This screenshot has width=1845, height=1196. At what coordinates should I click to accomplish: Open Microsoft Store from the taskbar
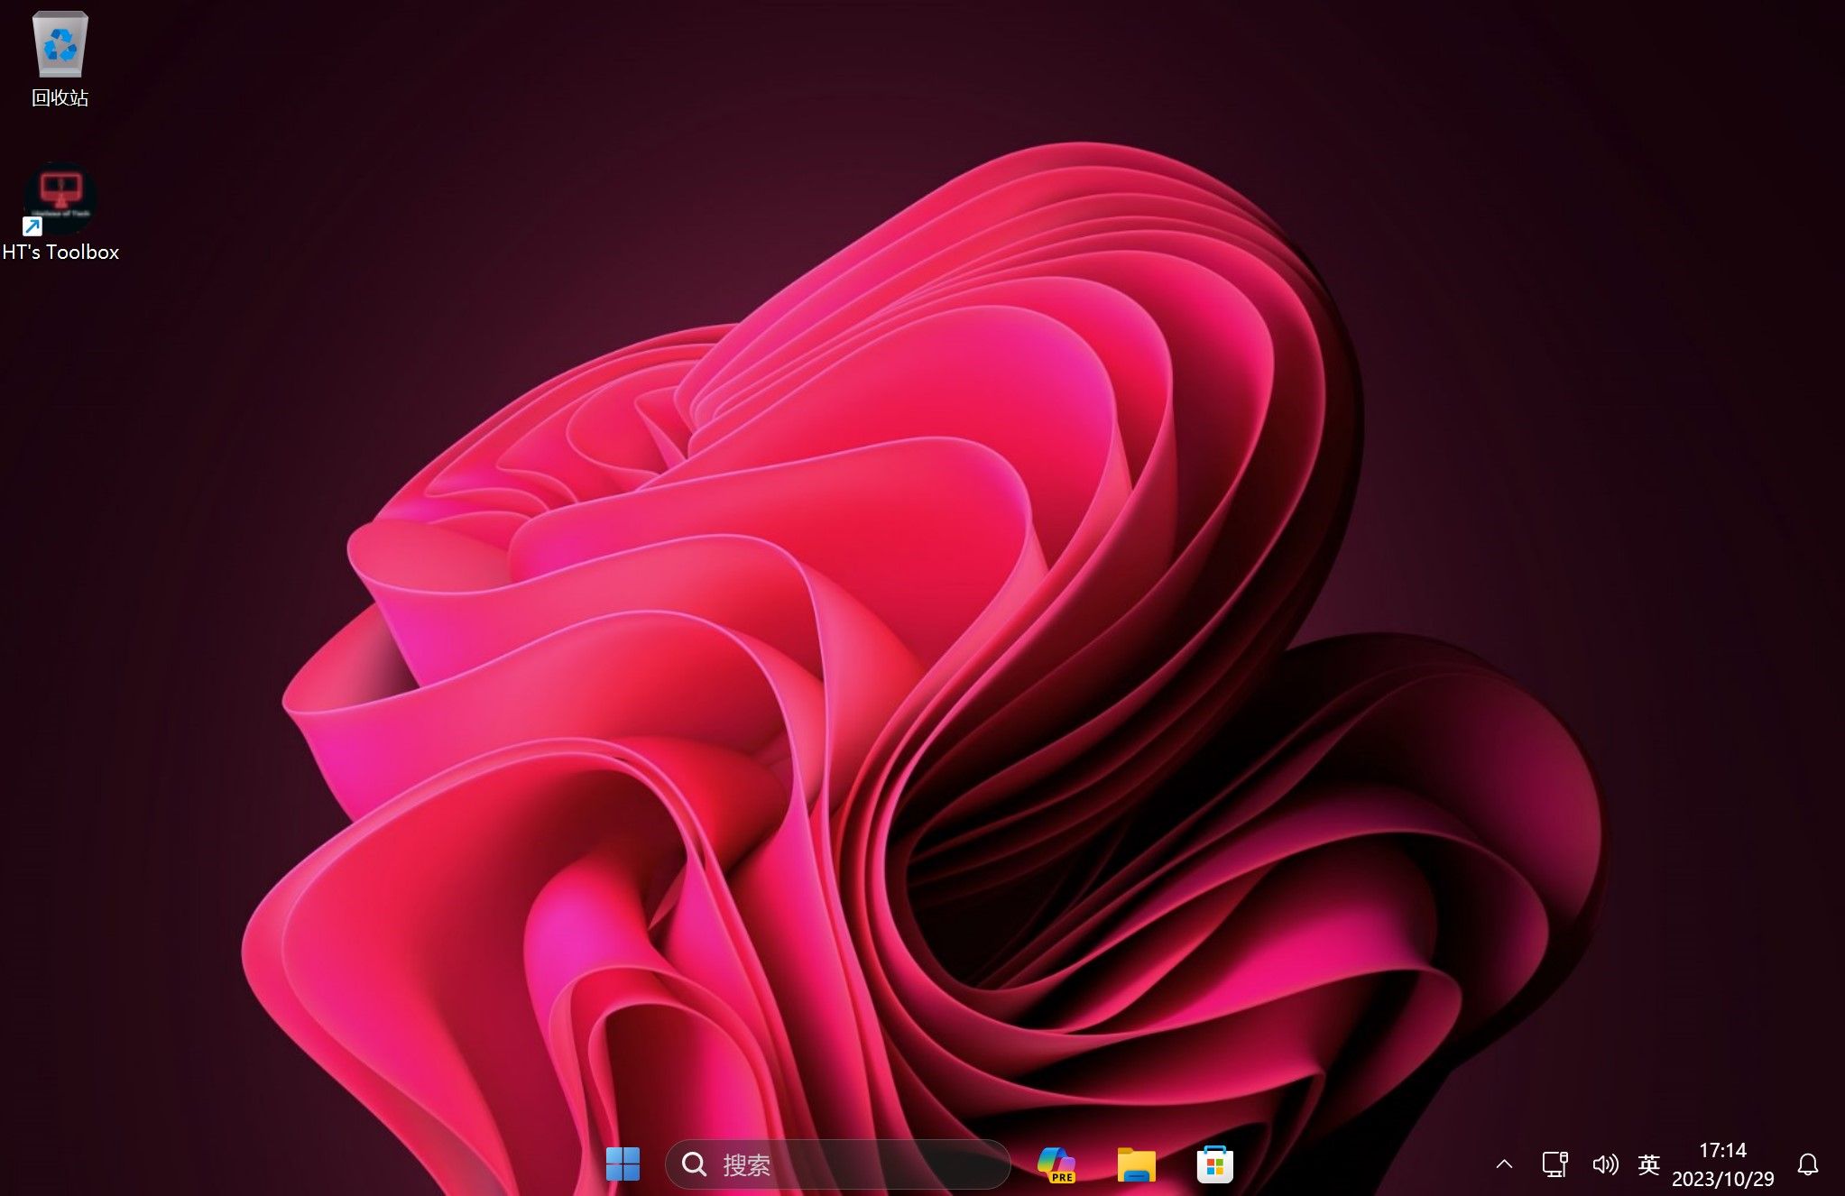click(1214, 1164)
